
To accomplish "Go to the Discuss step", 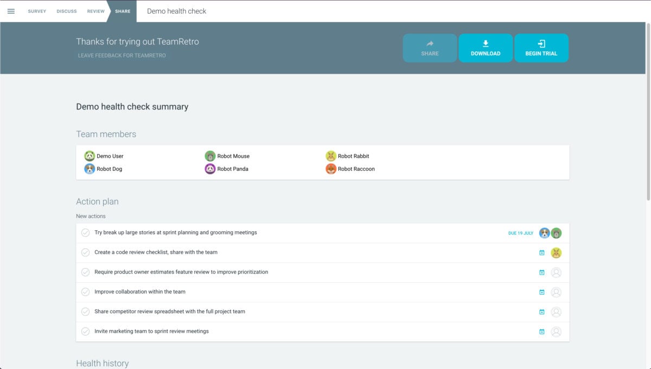I will click(x=67, y=11).
